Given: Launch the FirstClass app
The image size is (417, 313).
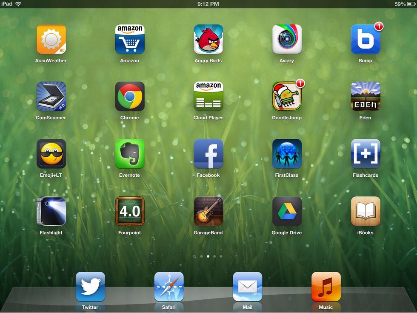Looking at the screenshot, I should coord(287,154).
